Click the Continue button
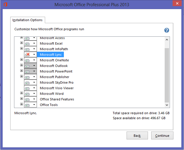The width and height of the screenshot is (184, 150). coord(162,136)
